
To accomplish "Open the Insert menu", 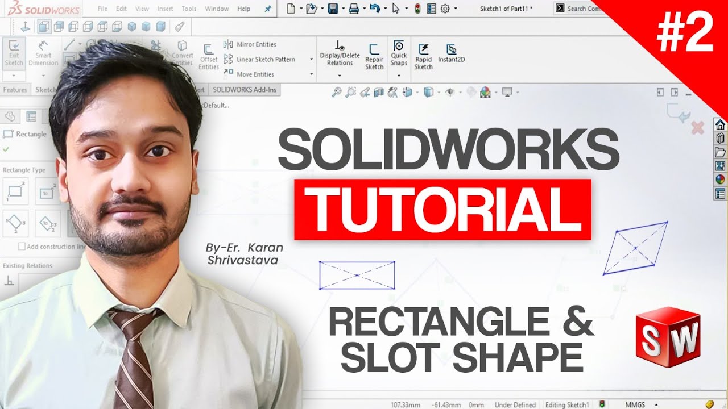I will [x=166, y=9].
